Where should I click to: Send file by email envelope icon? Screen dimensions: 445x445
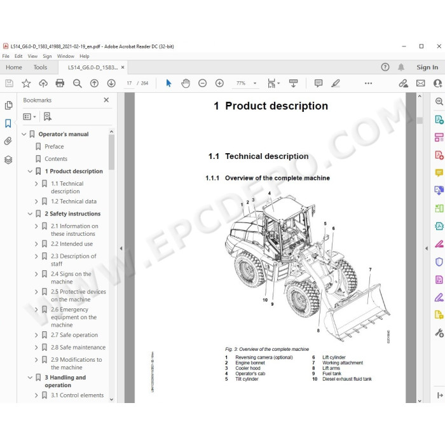coord(421,83)
